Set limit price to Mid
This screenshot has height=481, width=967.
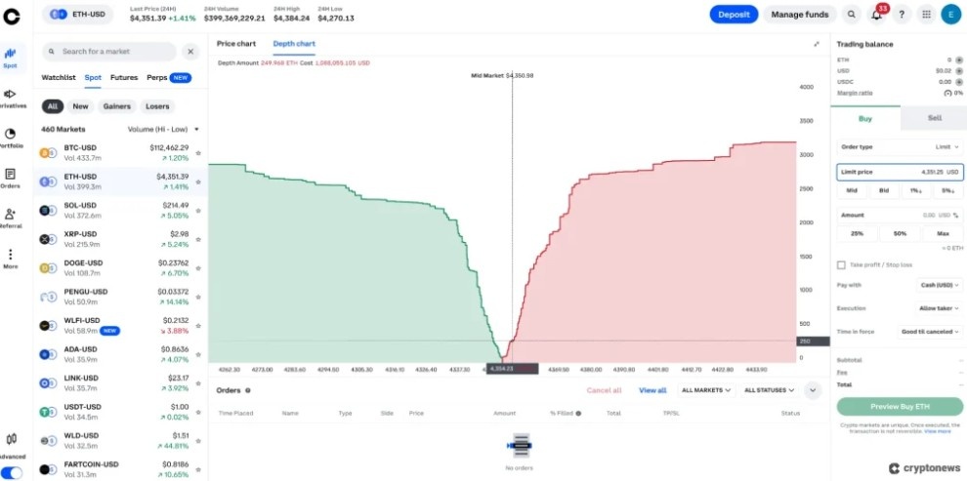coord(852,191)
